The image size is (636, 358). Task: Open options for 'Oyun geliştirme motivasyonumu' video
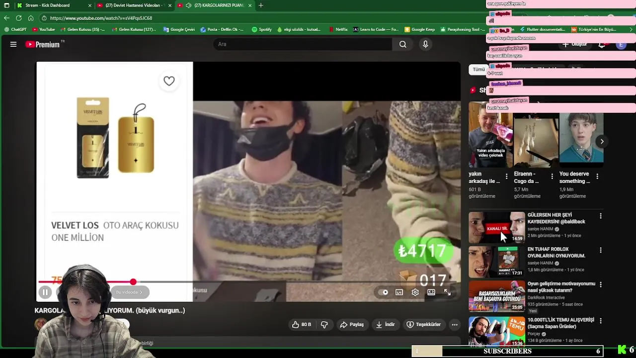600,285
